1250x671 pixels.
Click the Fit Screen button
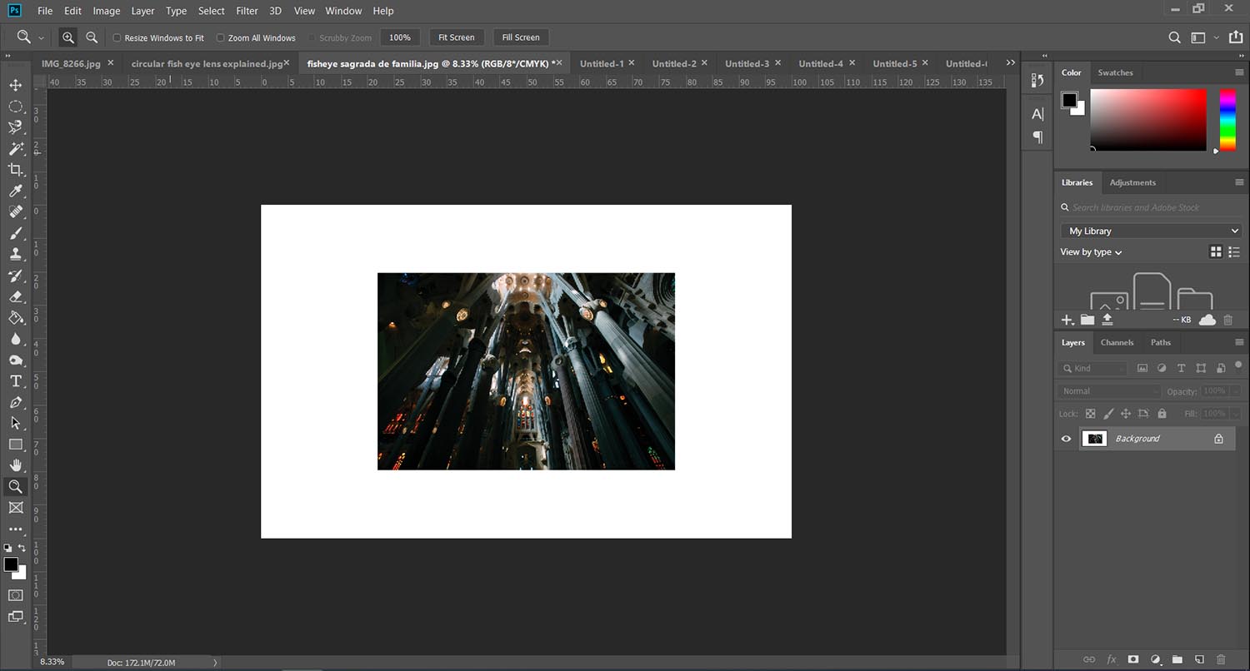tap(456, 37)
